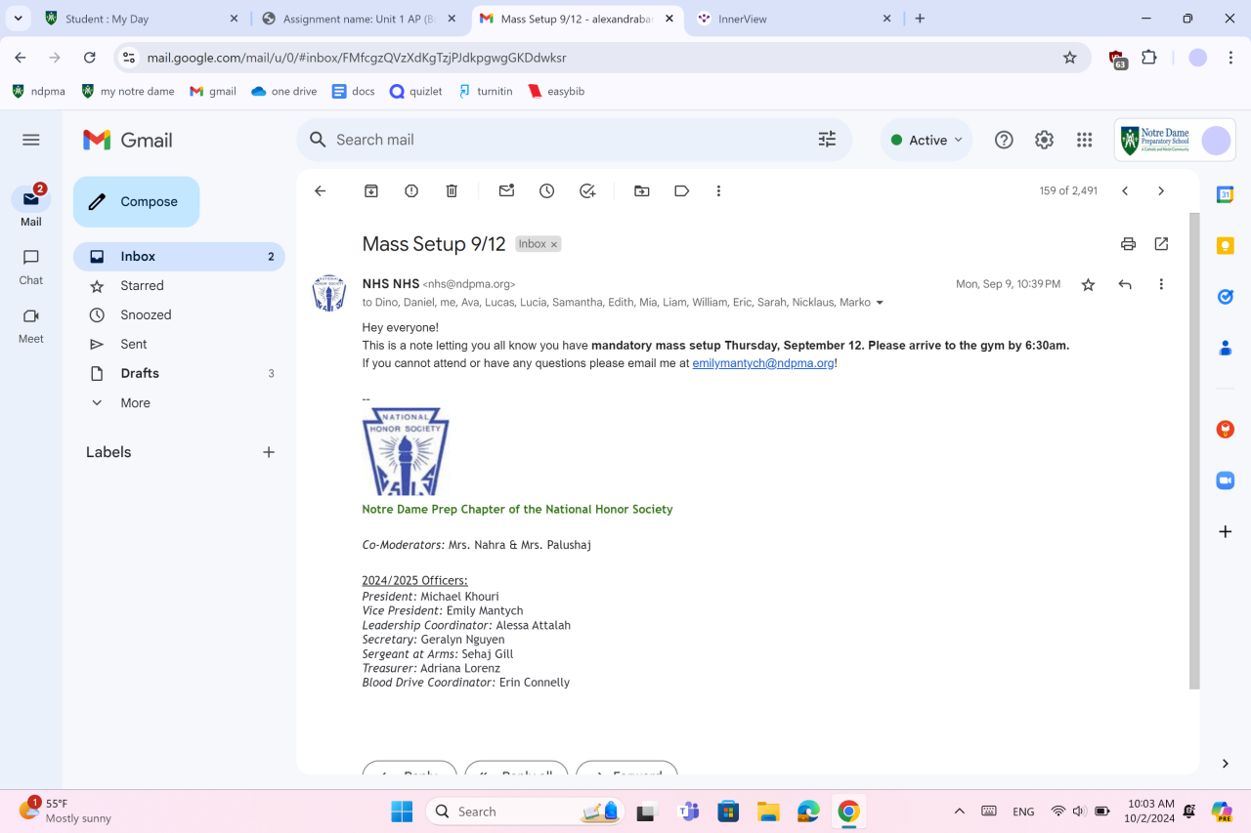Switch to Assignment name: Unit 1 tab

click(360, 19)
